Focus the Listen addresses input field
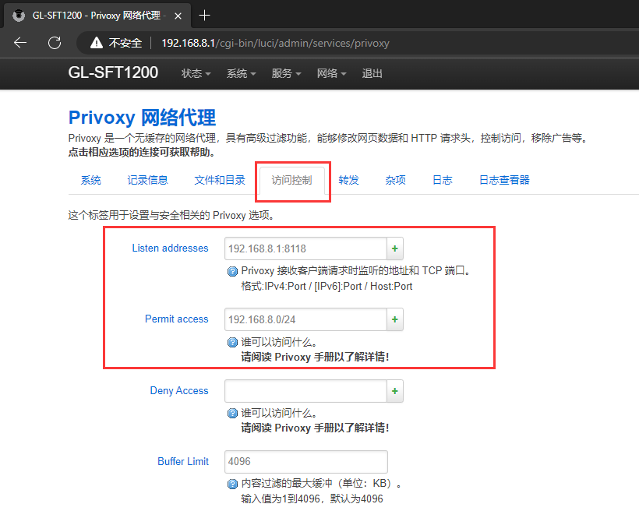Screen dimensions: 639x518 coord(305,248)
